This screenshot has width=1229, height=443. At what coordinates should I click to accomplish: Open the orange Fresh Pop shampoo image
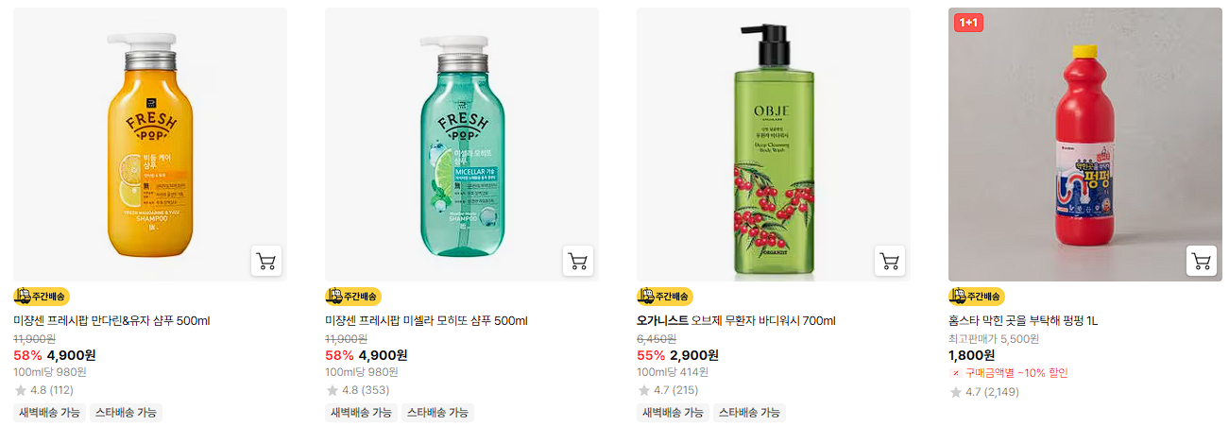pos(150,145)
